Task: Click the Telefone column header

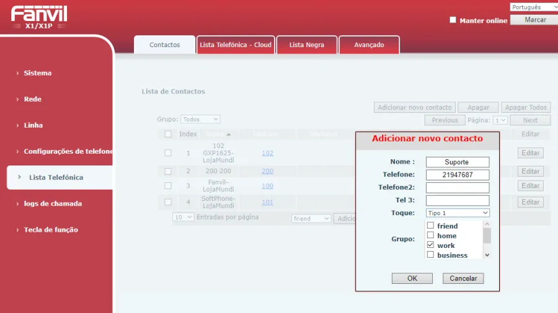Action: pos(265,134)
